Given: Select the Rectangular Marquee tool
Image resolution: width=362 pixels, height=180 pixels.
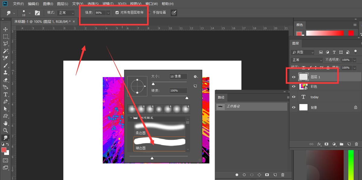Looking at the screenshot, I should pos(5,36).
